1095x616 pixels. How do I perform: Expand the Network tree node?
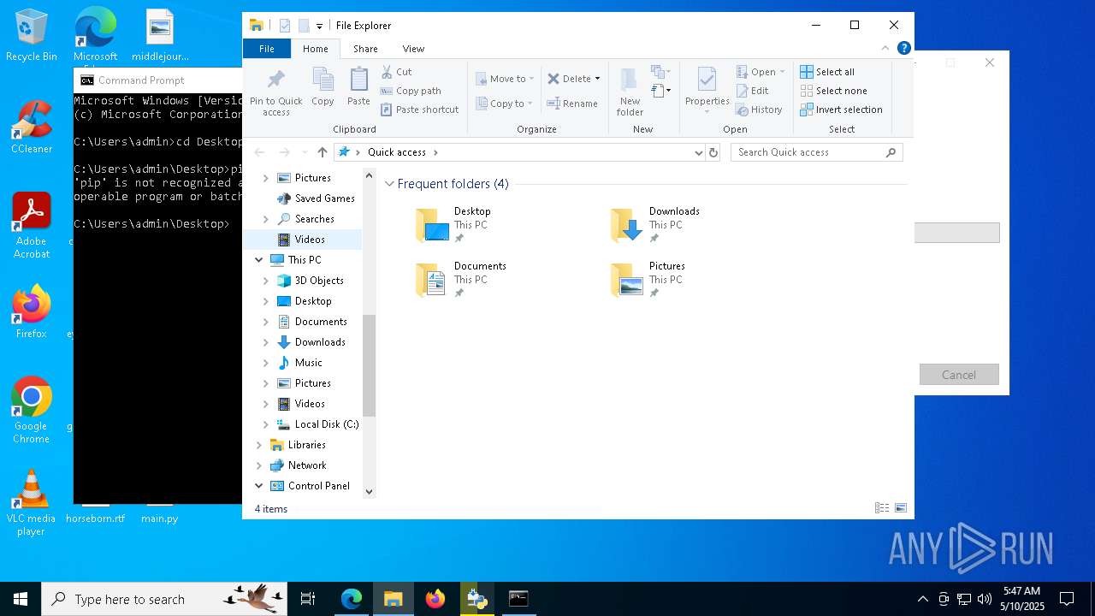coord(259,465)
